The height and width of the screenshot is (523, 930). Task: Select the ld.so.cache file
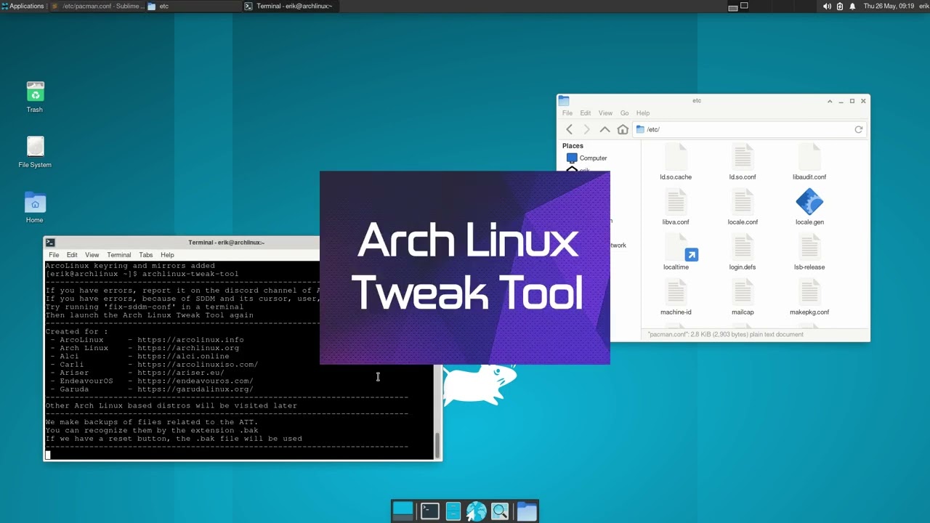pos(676,163)
